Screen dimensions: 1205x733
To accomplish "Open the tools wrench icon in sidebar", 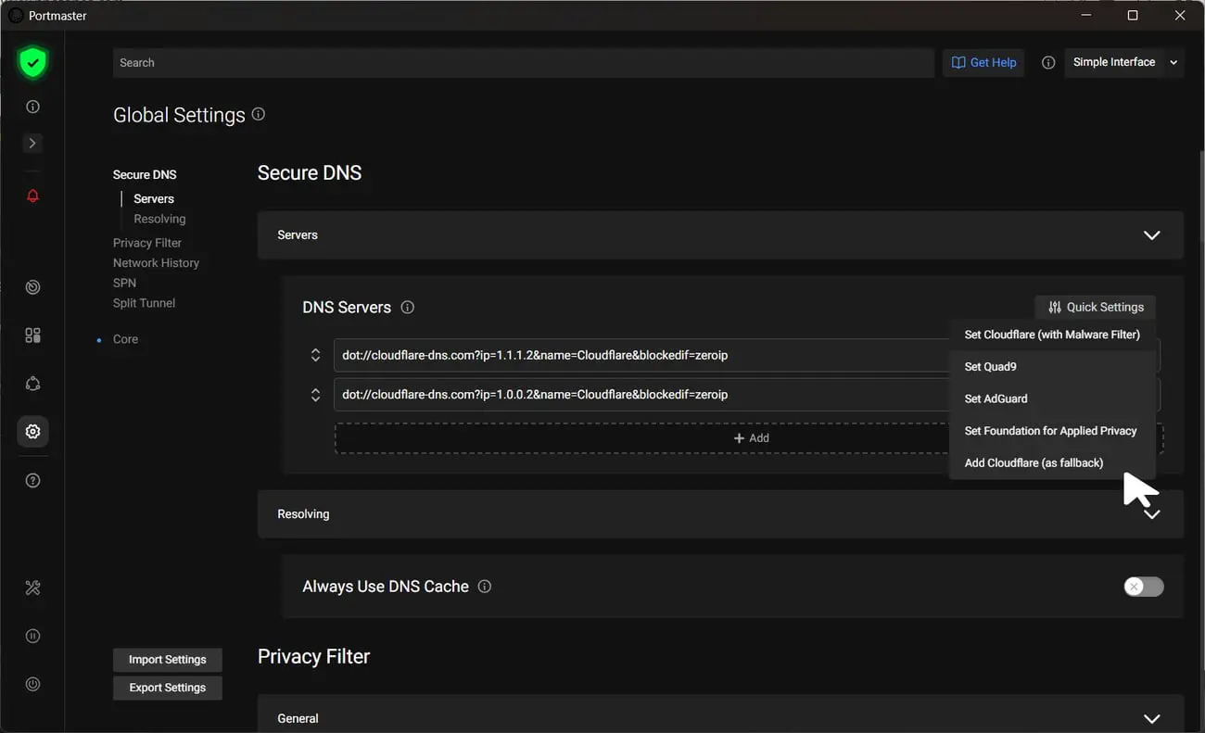I will 32,588.
